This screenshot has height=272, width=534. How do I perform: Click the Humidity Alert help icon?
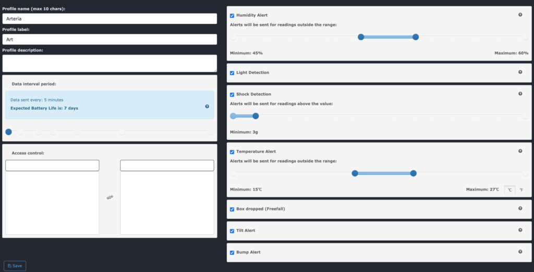520,15
